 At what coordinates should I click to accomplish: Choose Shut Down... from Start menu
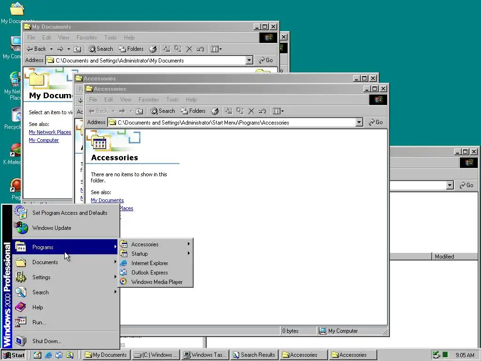[65, 341]
